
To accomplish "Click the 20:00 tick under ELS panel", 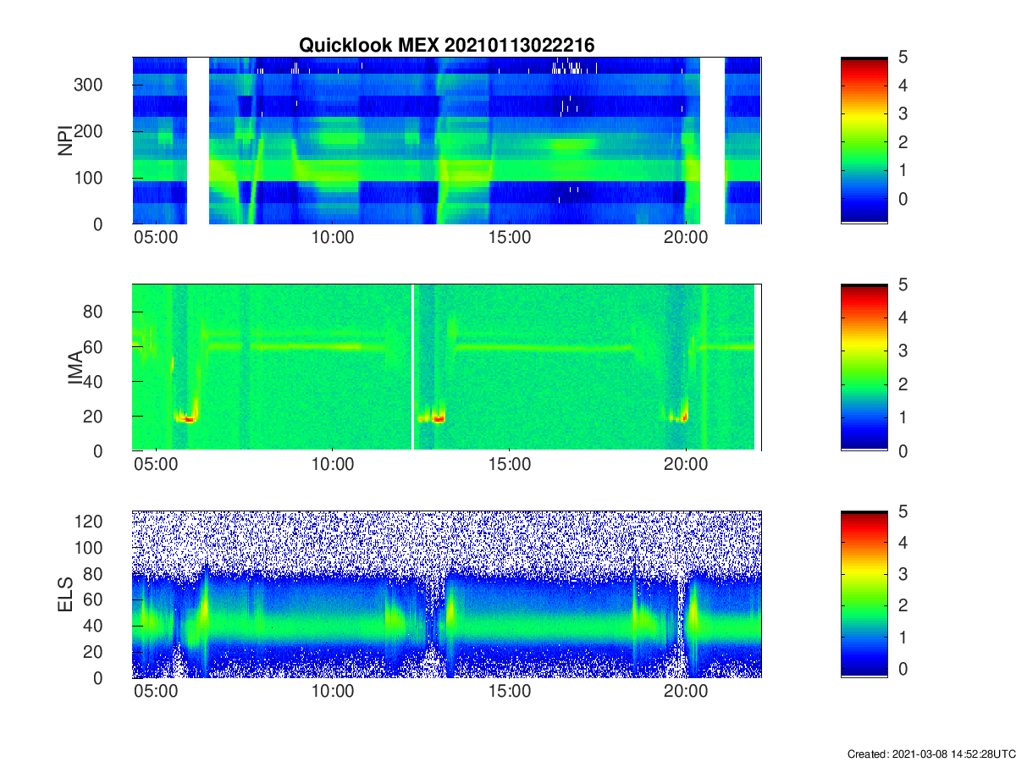I will [686, 692].
